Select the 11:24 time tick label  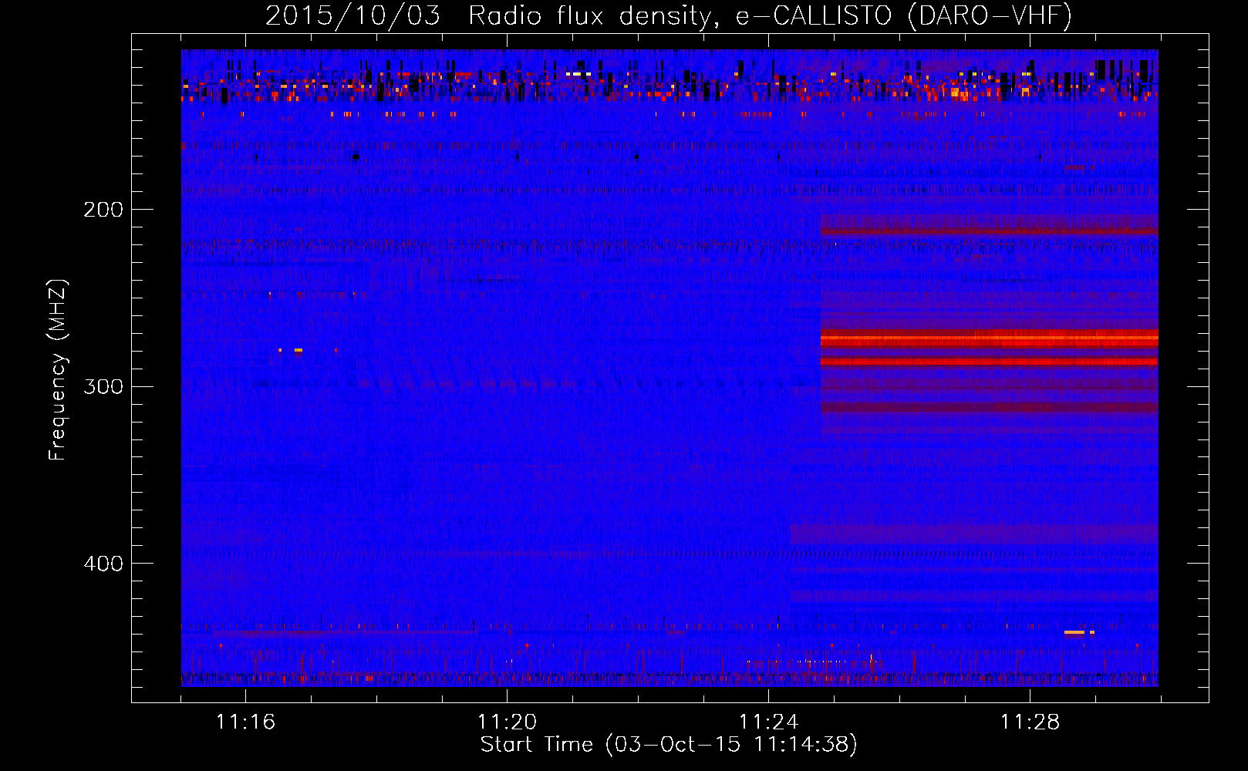pyautogui.click(x=768, y=722)
